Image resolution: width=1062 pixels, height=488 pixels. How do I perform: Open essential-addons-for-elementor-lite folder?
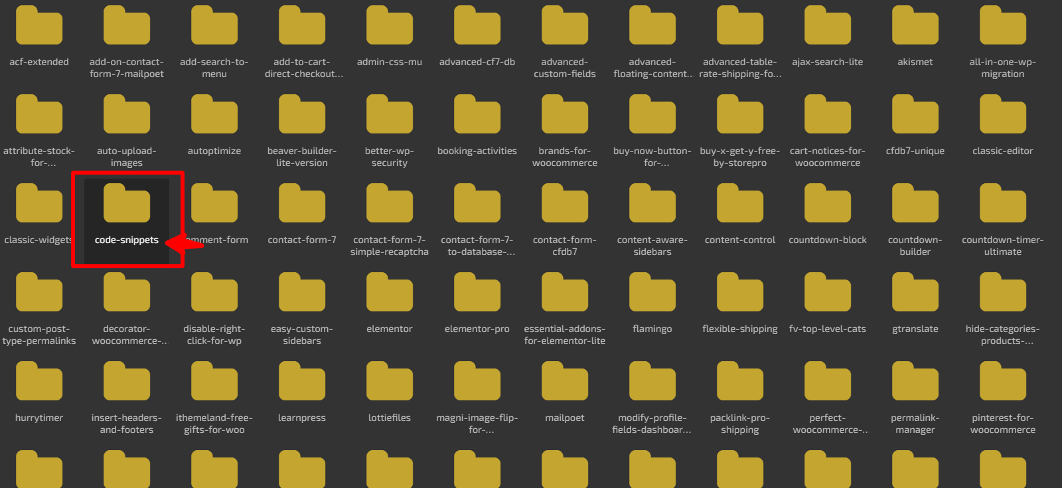565,292
